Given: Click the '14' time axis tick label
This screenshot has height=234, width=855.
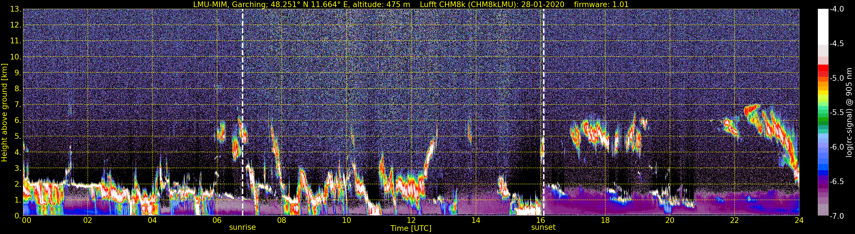Looking at the screenshot, I should point(476,221).
